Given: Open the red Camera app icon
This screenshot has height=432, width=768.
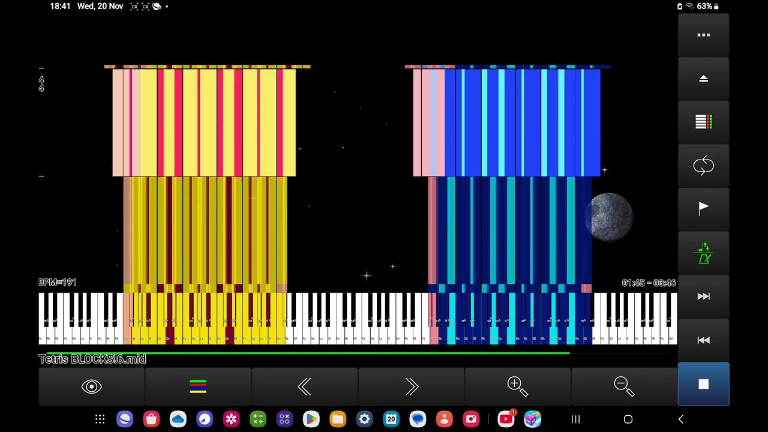Looking at the screenshot, I should (471, 419).
